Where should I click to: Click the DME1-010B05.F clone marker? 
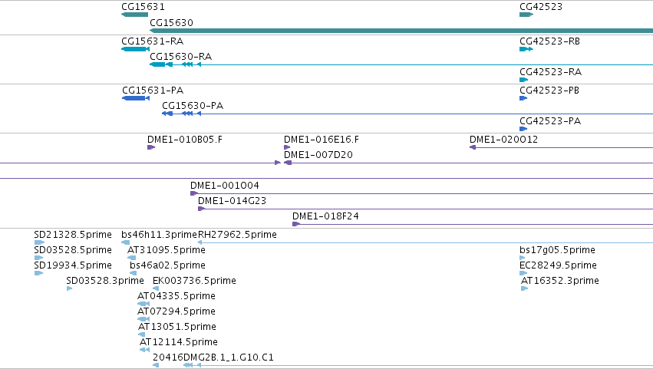coord(151,147)
